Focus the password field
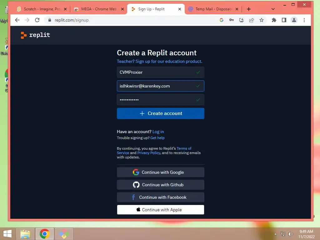This screenshot has width=320, height=240. pyautogui.click(x=160, y=100)
